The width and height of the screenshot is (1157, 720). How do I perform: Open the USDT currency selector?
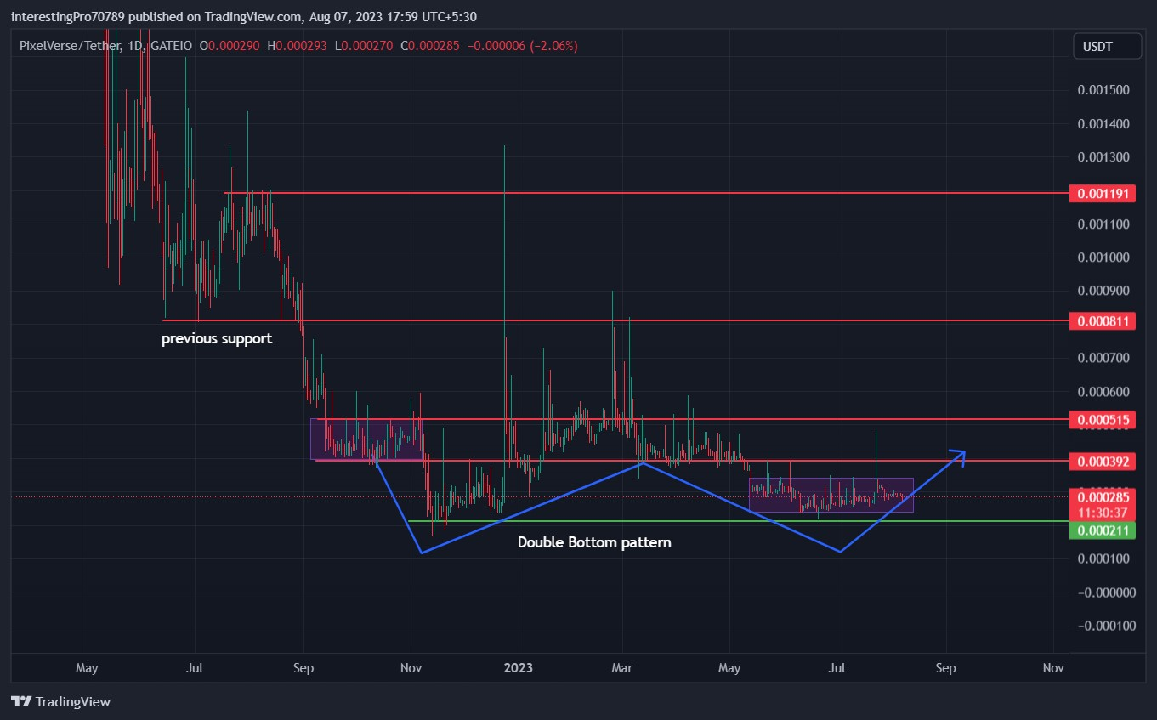[x=1106, y=47]
